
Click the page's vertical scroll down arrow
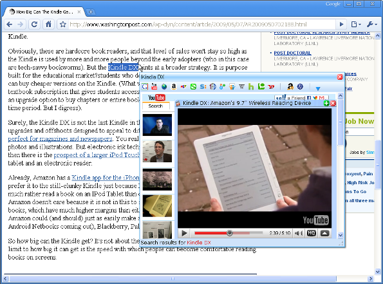pyautogui.click(x=378, y=271)
